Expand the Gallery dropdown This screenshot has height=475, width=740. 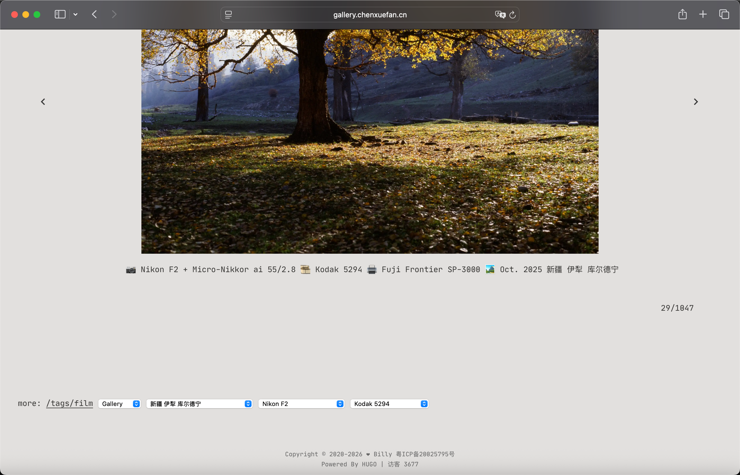pos(120,404)
